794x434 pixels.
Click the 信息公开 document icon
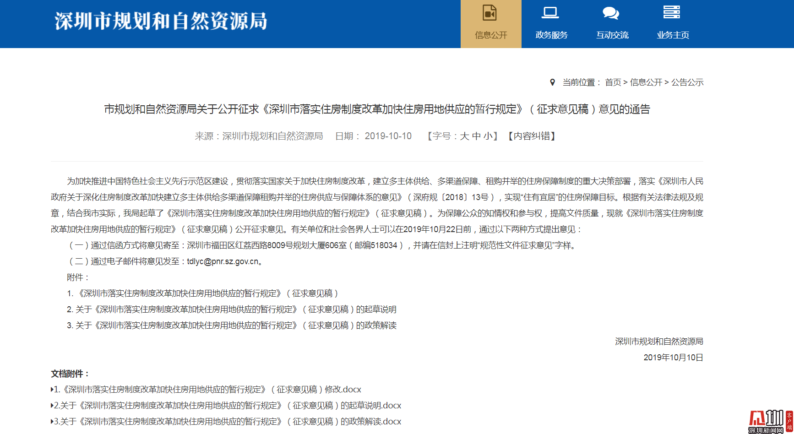[x=490, y=13]
